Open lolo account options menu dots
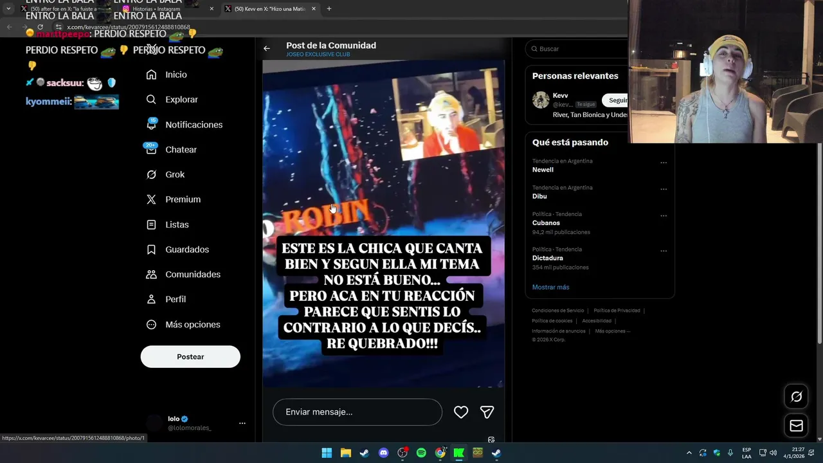The width and height of the screenshot is (823, 463). coord(242,423)
